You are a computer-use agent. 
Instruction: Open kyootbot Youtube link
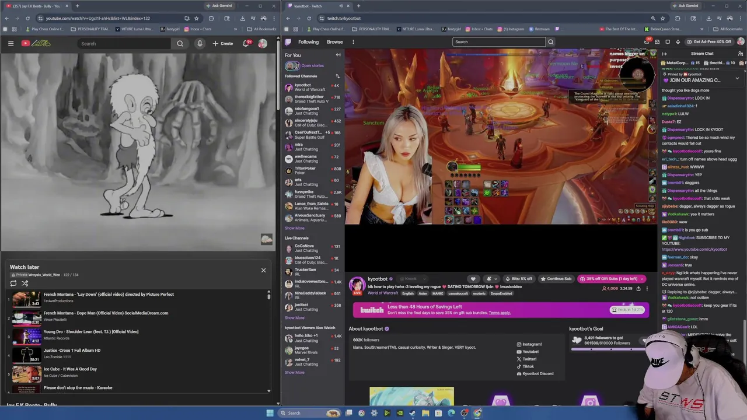[528, 352]
